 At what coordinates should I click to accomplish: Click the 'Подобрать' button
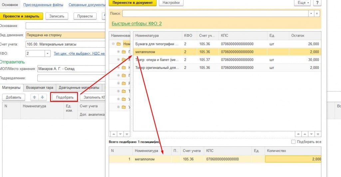click(x=65, y=97)
